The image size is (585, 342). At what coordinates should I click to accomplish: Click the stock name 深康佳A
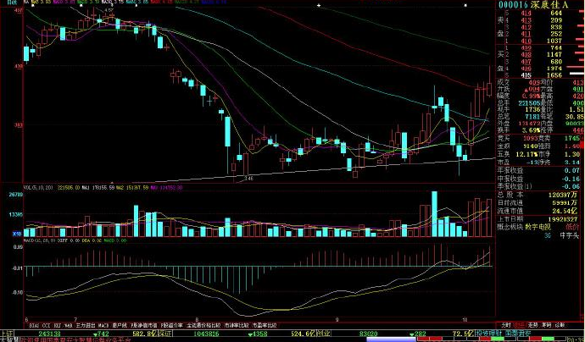tap(549, 4)
